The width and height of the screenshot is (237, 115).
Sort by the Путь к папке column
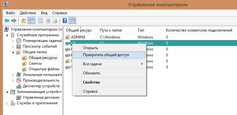tap(117, 30)
